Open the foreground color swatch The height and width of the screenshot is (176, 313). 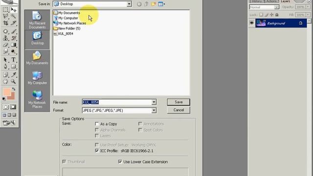[7, 92]
